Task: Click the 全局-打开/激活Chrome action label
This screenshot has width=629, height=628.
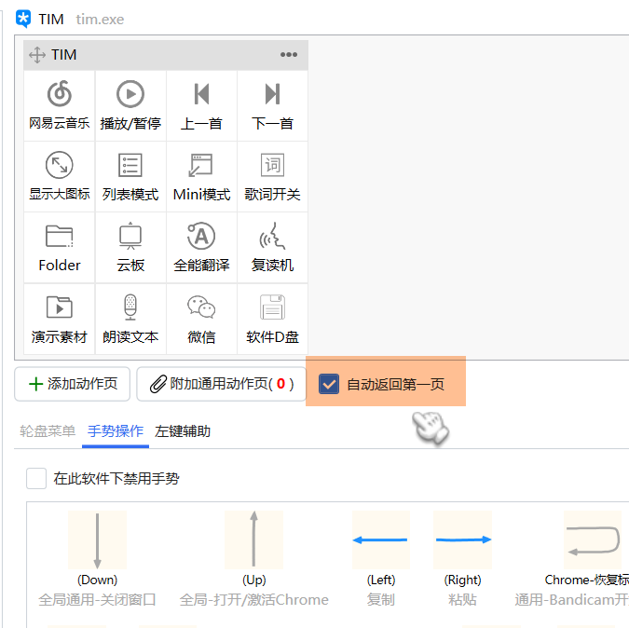Action: 253,600
